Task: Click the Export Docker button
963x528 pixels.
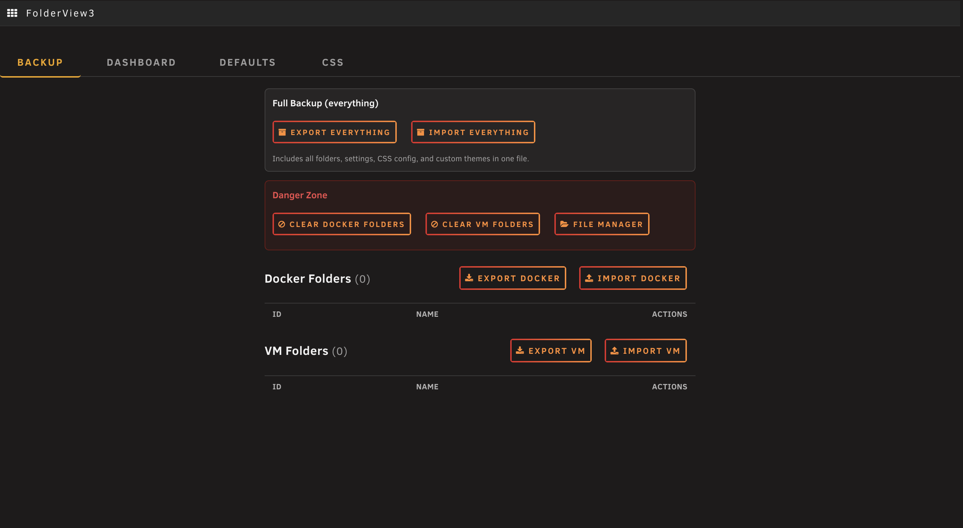Action: [512, 278]
